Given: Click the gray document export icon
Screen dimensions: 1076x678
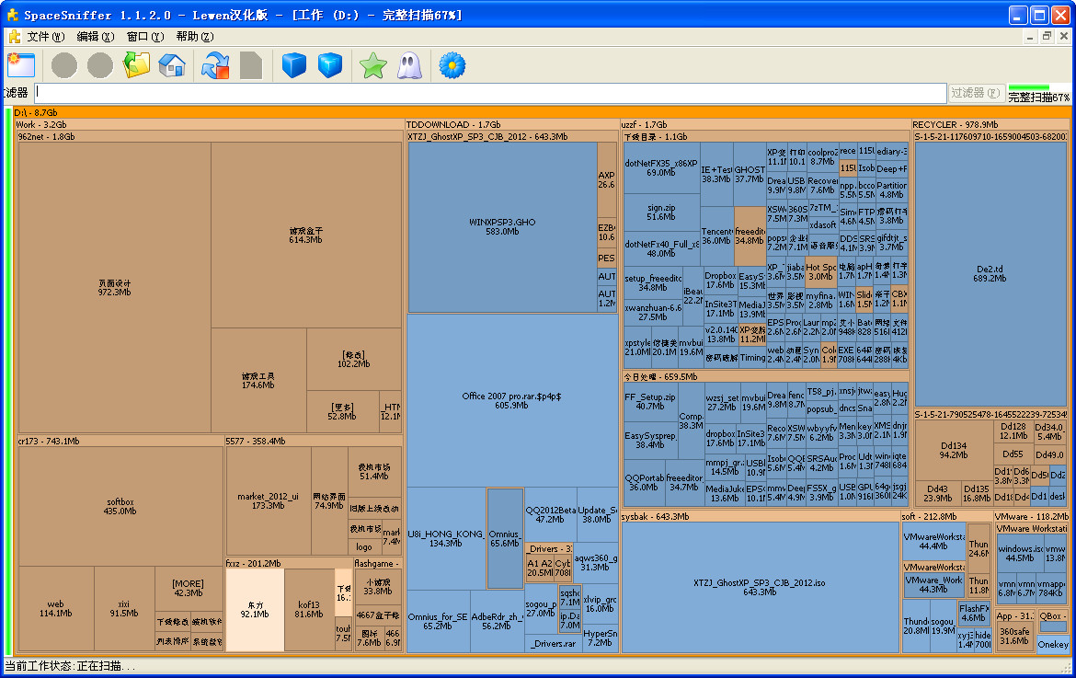Looking at the screenshot, I should coord(250,65).
